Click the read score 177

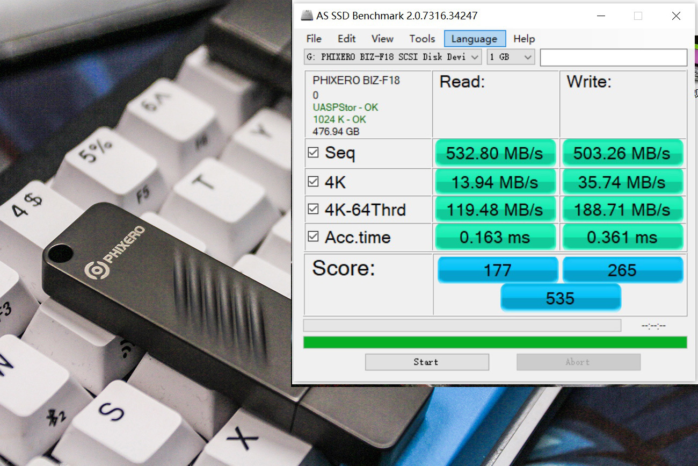pyautogui.click(x=498, y=270)
